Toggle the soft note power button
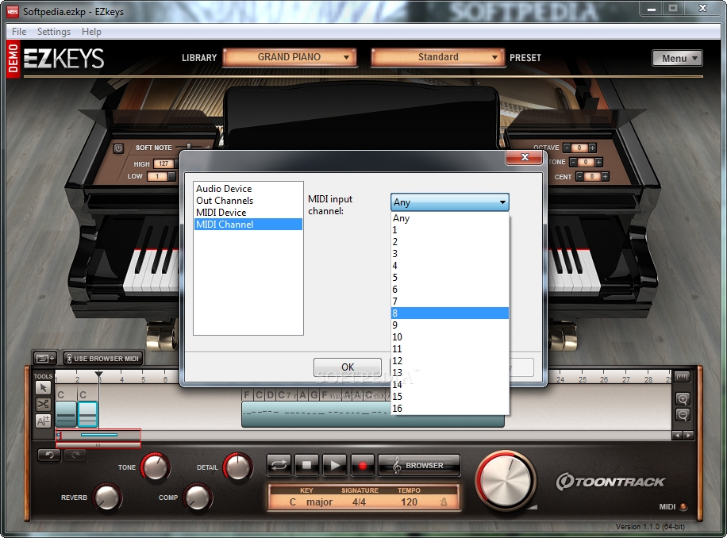727x538 pixels. 118,148
